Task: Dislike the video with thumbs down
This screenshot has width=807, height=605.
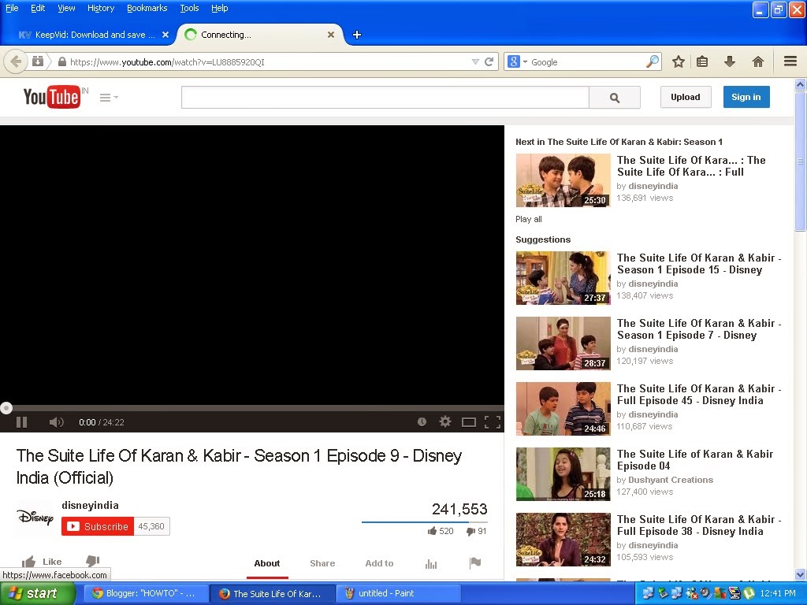Action: tap(93, 561)
